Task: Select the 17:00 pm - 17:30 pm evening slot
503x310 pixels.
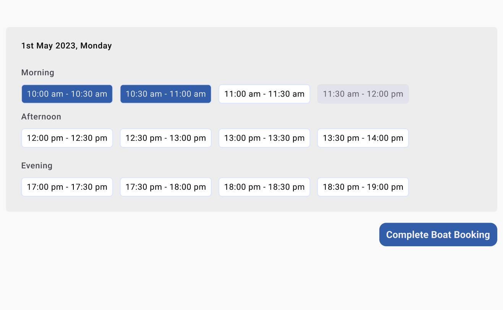Action: point(67,187)
